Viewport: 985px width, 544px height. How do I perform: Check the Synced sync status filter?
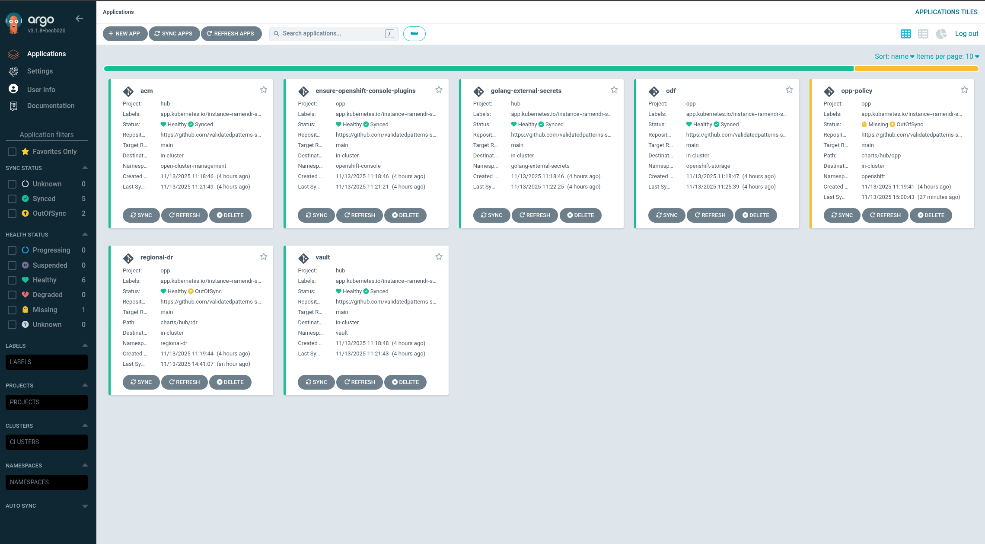pos(11,198)
